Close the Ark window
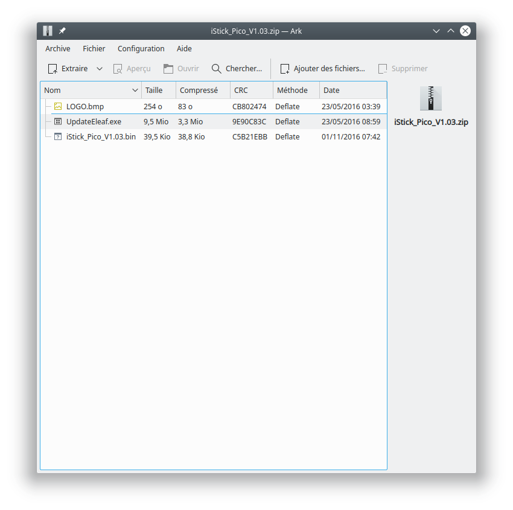 [x=465, y=31]
